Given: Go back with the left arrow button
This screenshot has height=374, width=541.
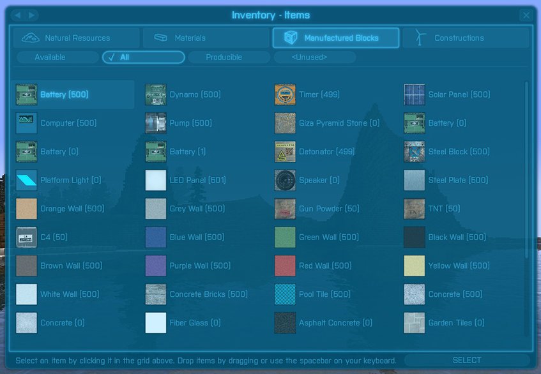Looking at the screenshot, I should (x=18, y=15).
